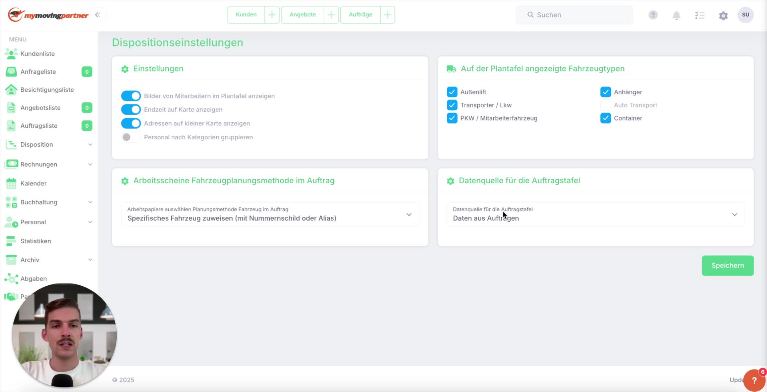This screenshot has height=392, width=767.
Task: Enable Personal nach Kategorien gruppieren toggle
Action: coord(130,137)
